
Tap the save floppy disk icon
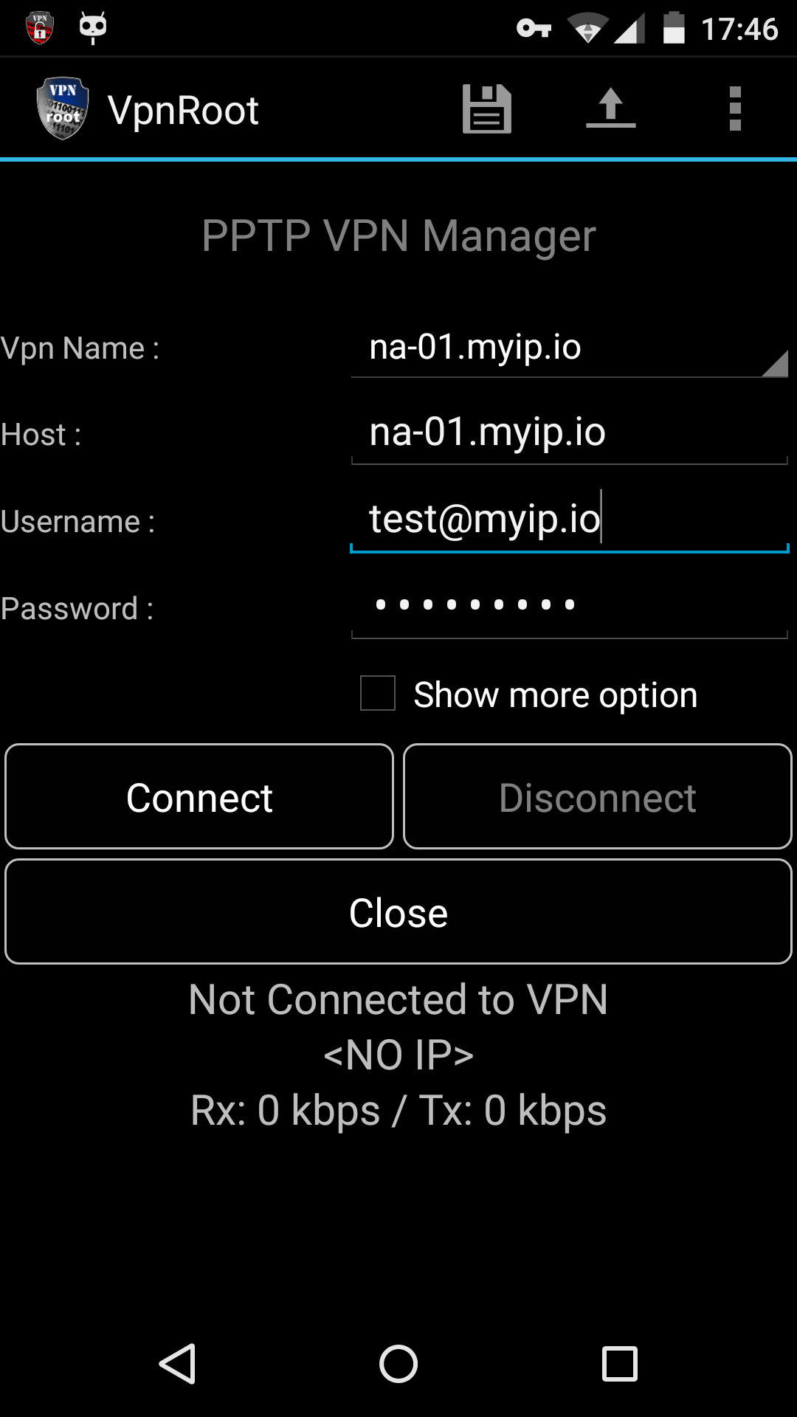487,109
